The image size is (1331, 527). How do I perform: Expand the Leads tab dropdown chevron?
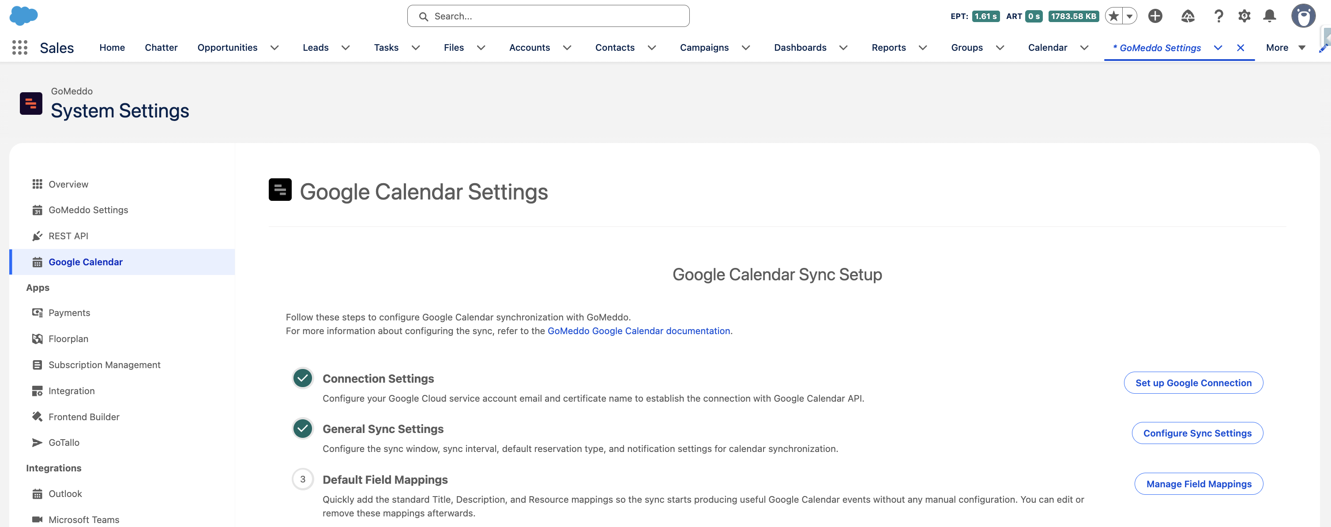point(346,48)
